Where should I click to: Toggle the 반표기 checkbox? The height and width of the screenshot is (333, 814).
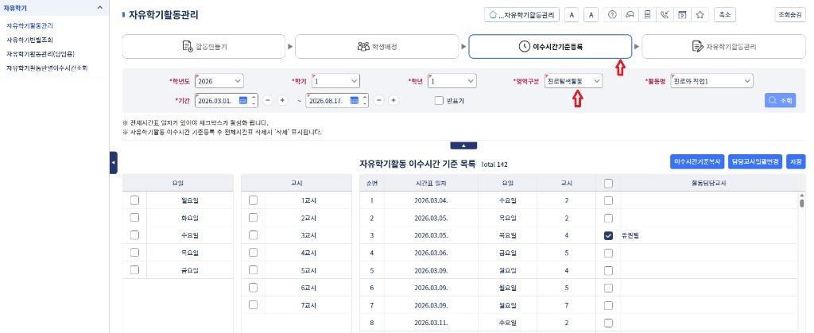(439, 101)
